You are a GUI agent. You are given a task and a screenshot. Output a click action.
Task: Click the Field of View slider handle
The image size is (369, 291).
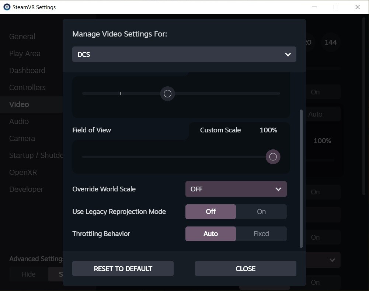point(273,157)
